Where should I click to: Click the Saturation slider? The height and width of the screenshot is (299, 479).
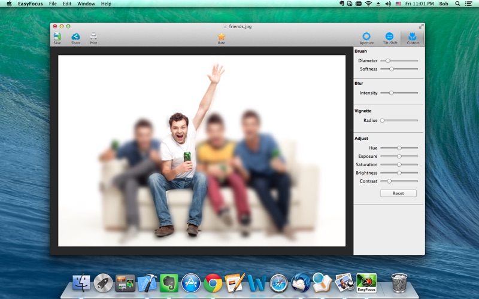pos(399,164)
